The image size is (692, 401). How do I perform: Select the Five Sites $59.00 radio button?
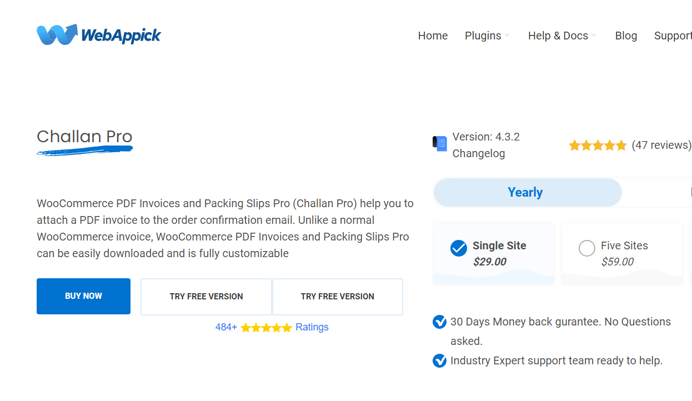click(x=587, y=248)
